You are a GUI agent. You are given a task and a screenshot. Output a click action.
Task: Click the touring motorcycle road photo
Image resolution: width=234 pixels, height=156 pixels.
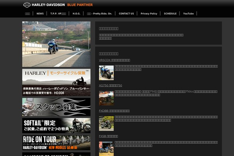(56, 44)
